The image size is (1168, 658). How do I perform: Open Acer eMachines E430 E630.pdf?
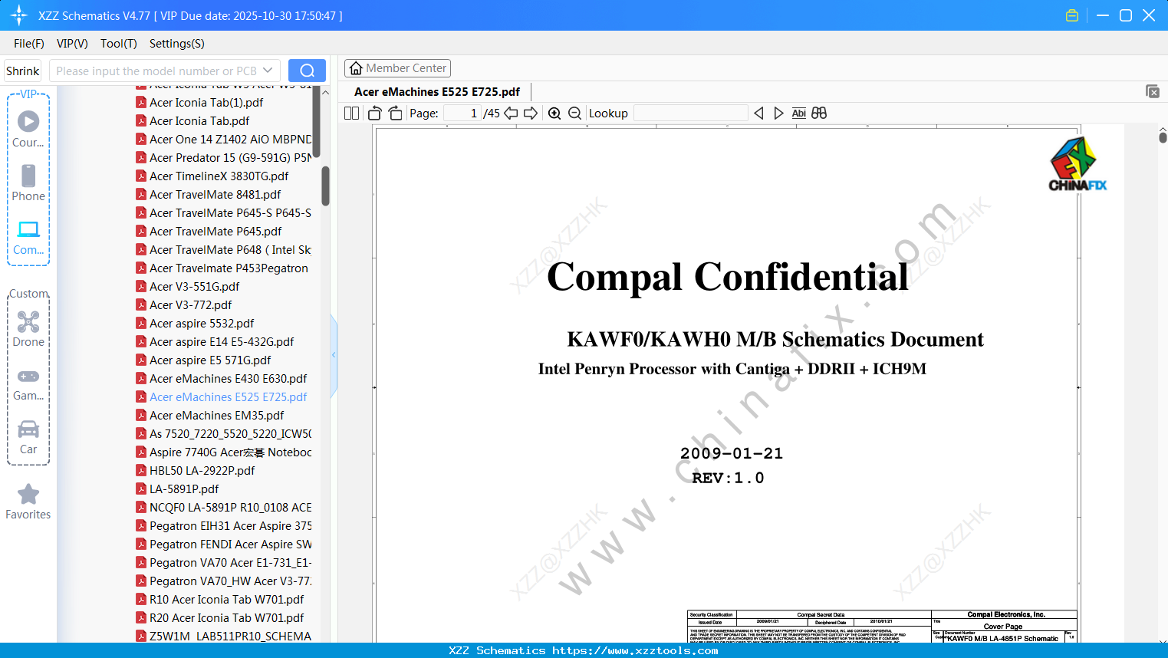(229, 379)
